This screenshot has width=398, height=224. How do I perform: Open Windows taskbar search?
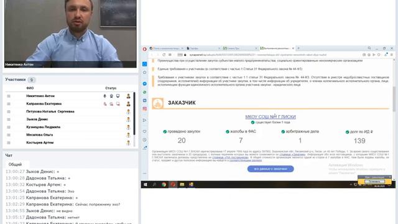[x=154, y=185]
